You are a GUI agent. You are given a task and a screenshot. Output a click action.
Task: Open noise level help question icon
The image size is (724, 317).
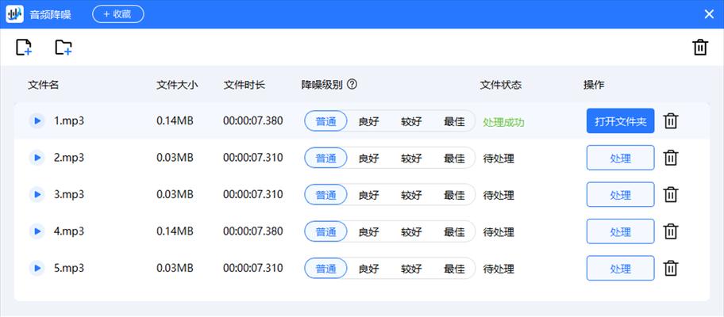352,84
